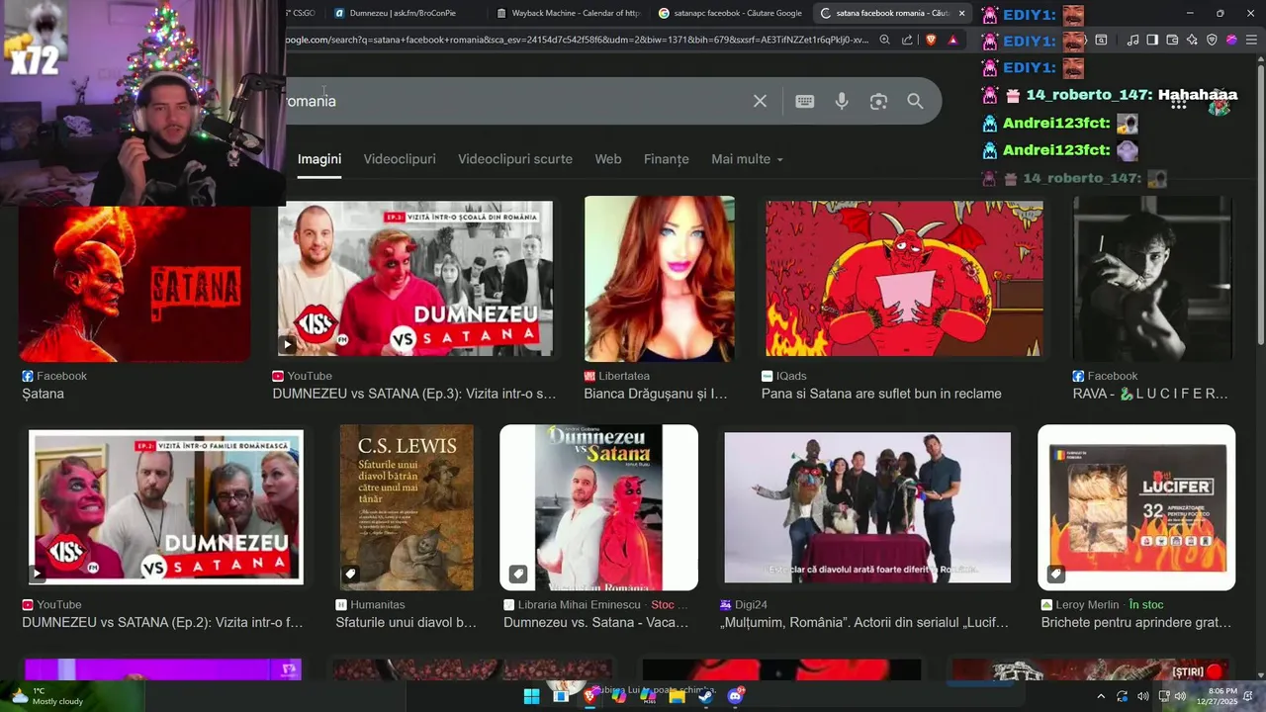Open the C.S. Lewis book cover thumbnail

(x=407, y=507)
